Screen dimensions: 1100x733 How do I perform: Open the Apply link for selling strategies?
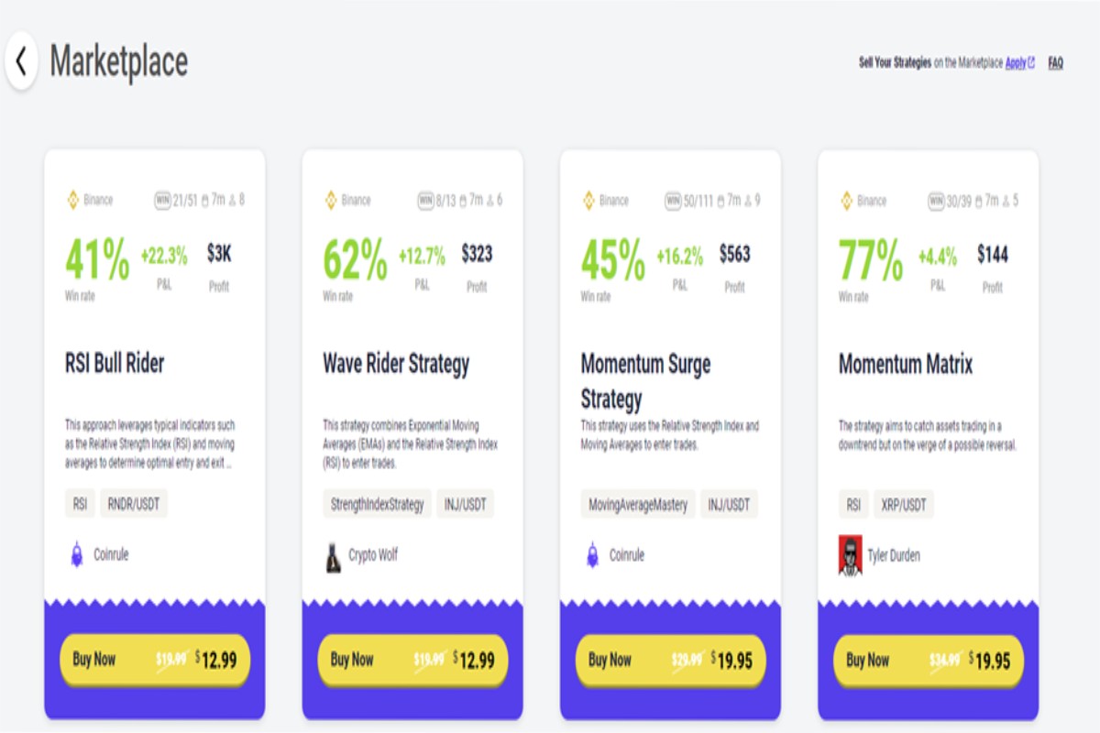(x=1016, y=62)
